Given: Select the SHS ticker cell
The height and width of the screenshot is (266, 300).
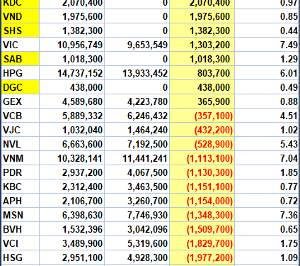Looking at the screenshot, I should click(x=21, y=31).
